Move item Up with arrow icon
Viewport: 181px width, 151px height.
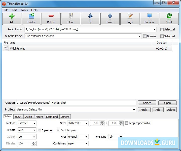90,16
